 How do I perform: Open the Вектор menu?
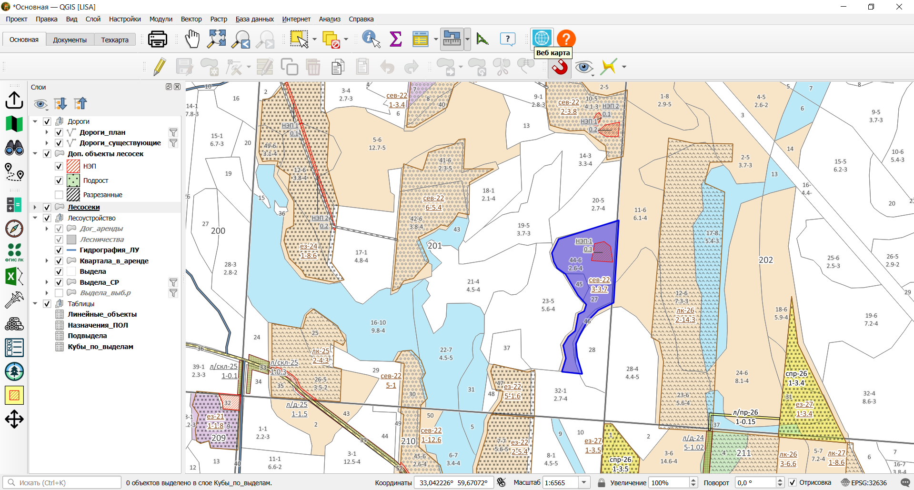pyautogui.click(x=191, y=19)
